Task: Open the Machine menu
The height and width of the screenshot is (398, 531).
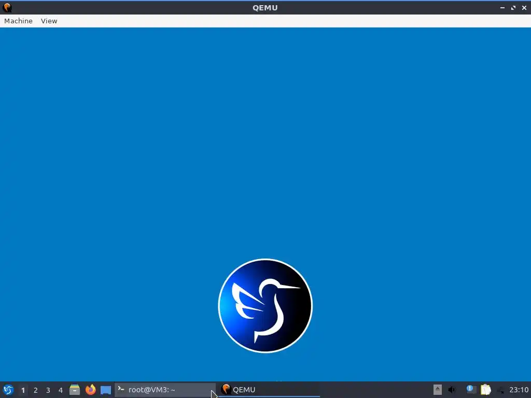Action: tap(18, 21)
